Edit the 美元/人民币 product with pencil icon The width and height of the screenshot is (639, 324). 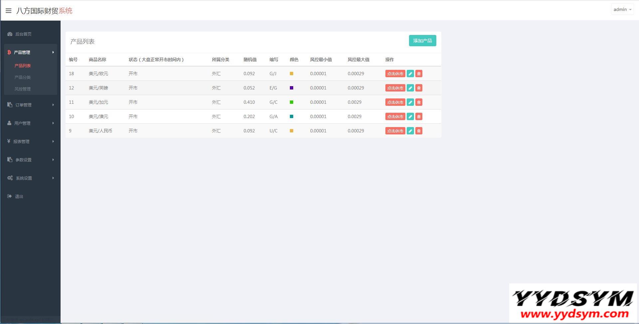(x=410, y=131)
